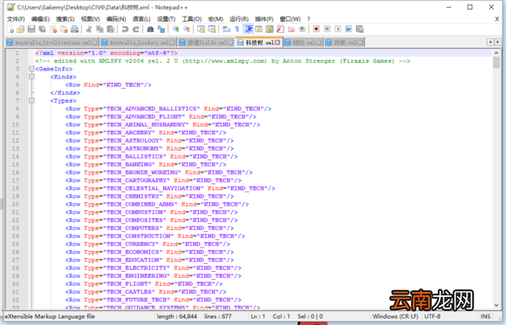Open the 窗口(W) menu

290,19
